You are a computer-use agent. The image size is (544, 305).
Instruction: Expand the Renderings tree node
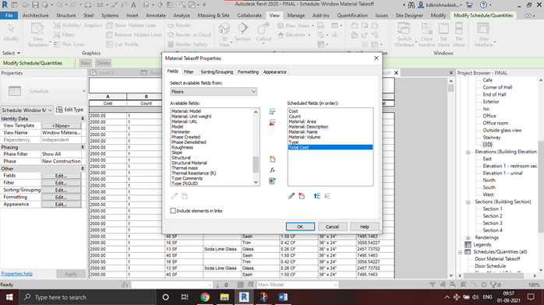pos(468,237)
